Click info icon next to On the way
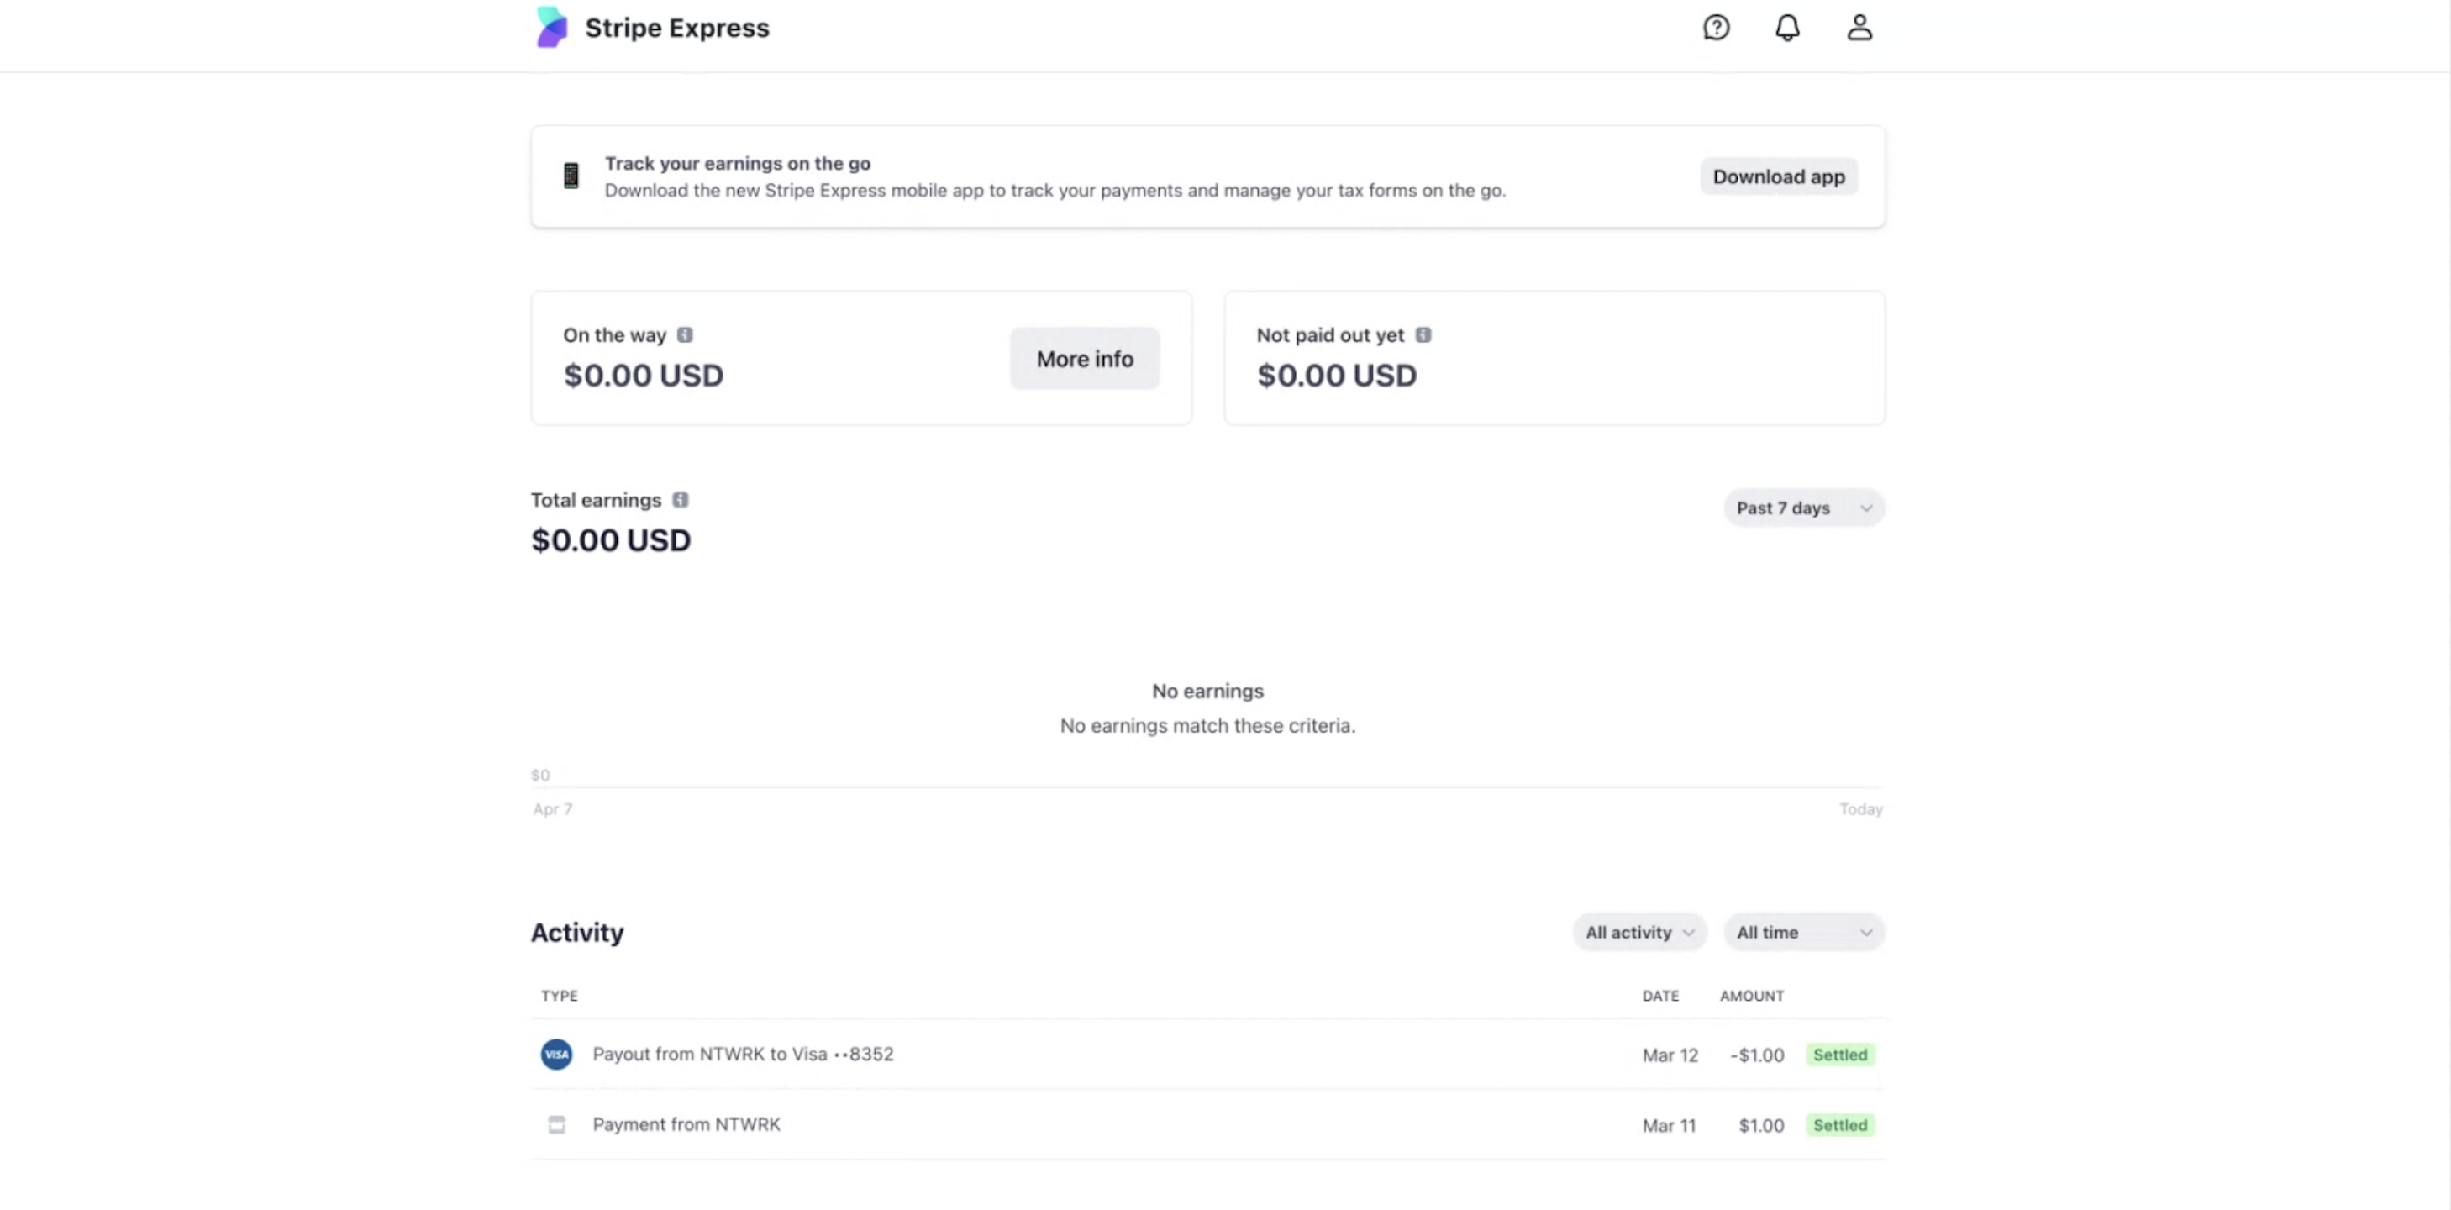The height and width of the screenshot is (1210, 2451). (684, 334)
